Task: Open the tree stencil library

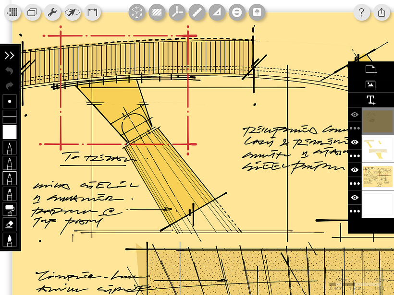Action: (257, 12)
